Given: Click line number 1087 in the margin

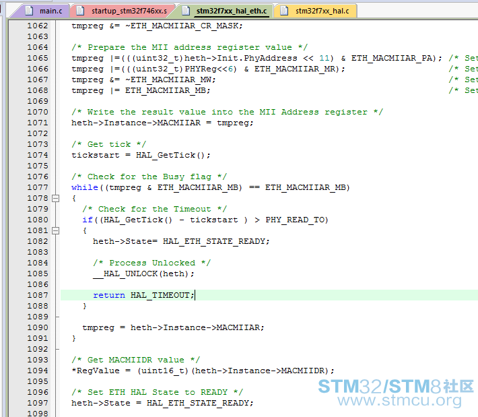Looking at the screenshot, I should point(38,295).
